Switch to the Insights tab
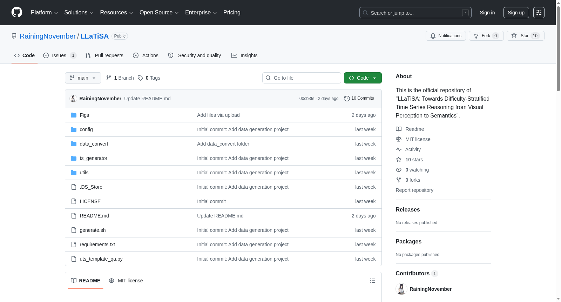The width and height of the screenshot is (561, 302). click(244, 55)
